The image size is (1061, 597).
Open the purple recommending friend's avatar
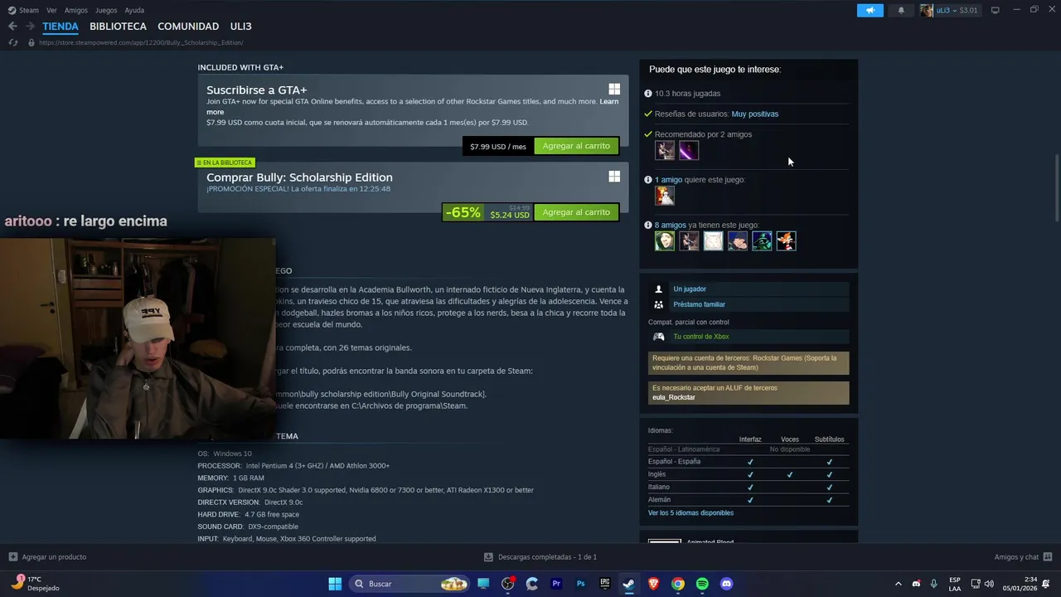click(689, 150)
